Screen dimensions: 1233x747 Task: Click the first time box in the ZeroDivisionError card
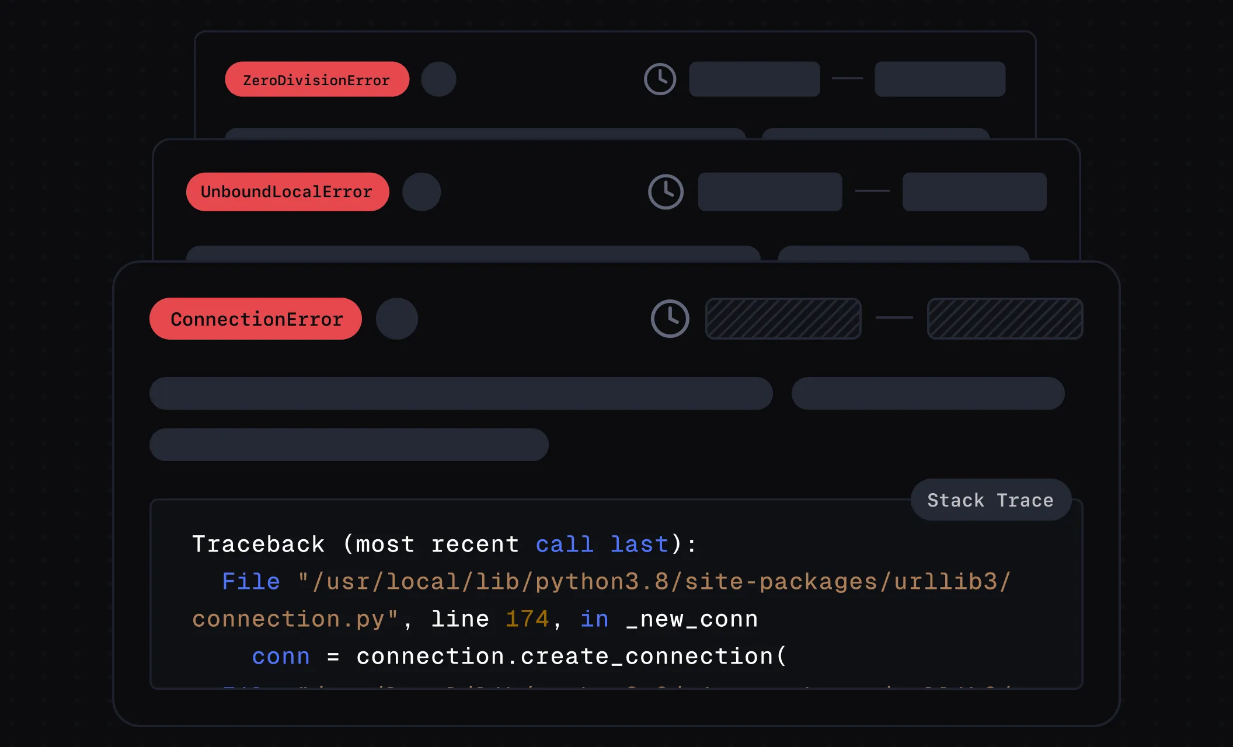point(754,79)
